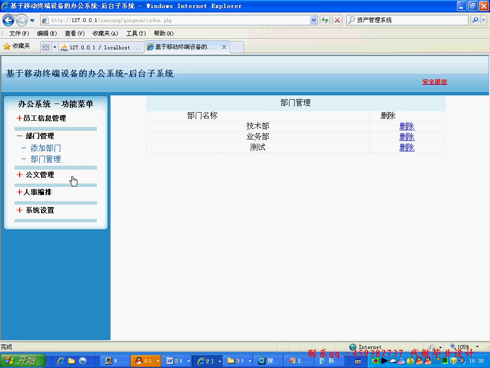490x368 pixels.
Task: Stop loading with the red X icon
Action: pyautogui.click(x=337, y=20)
